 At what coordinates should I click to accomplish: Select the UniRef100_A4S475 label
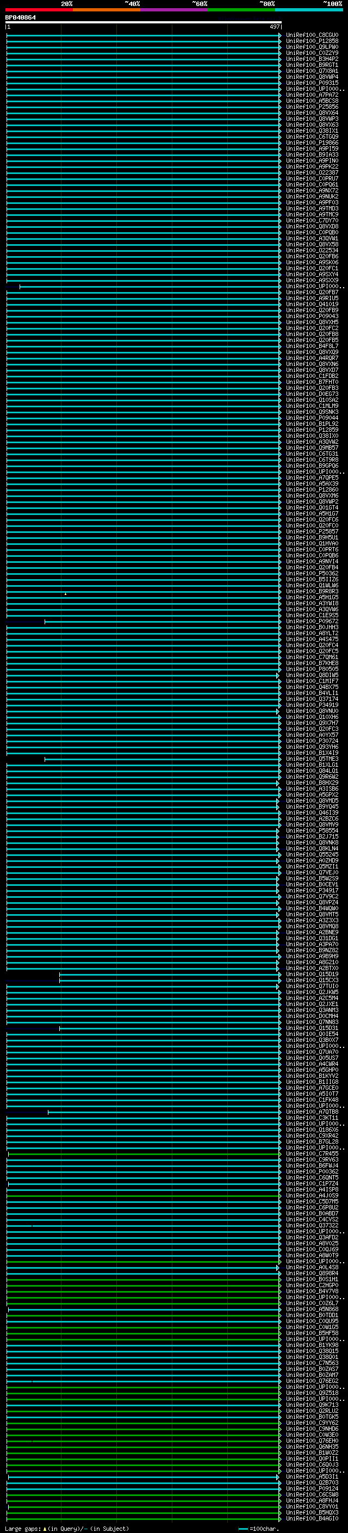tap(312, 639)
